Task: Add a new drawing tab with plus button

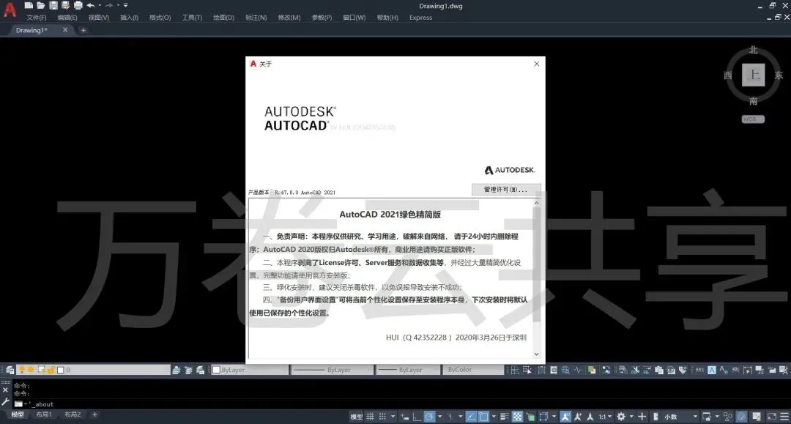Action: (83, 30)
